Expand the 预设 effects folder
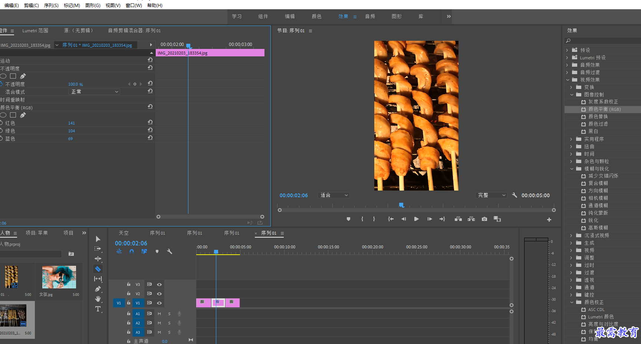This screenshot has height=344, width=641. click(567, 50)
